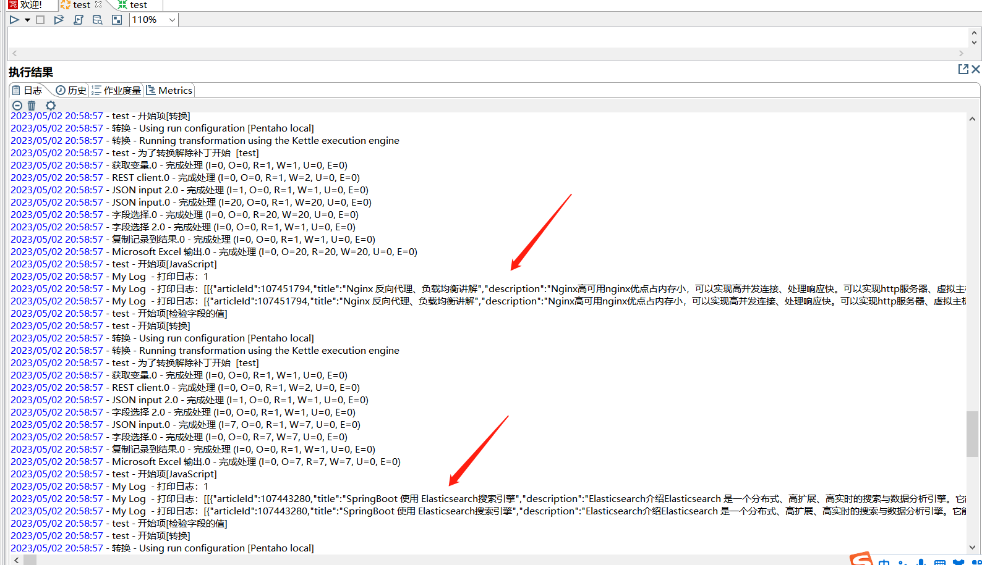
Task: Stop the running job
Action: click(x=40, y=20)
